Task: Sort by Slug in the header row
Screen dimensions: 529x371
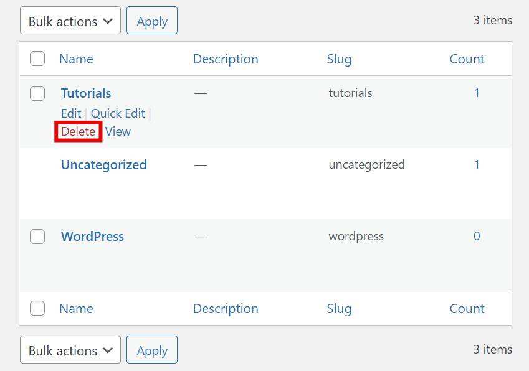Action: pyautogui.click(x=339, y=59)
